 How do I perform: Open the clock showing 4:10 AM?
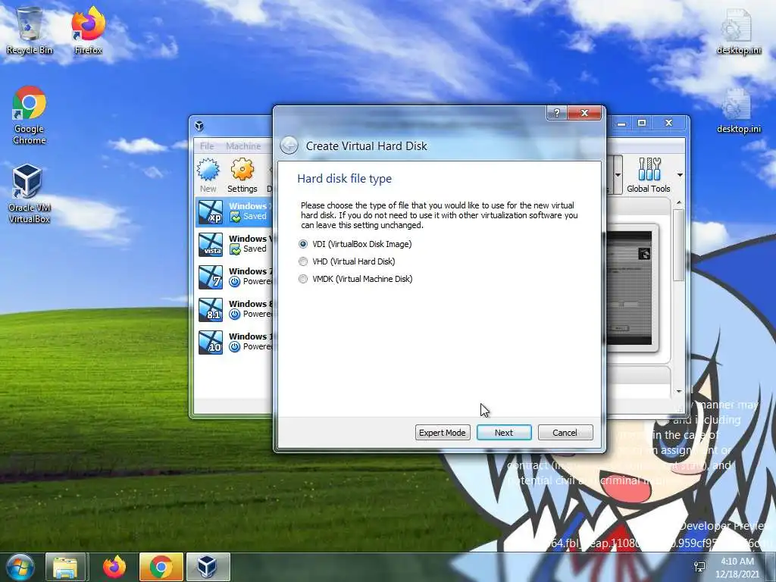click(x=737, y=567)
